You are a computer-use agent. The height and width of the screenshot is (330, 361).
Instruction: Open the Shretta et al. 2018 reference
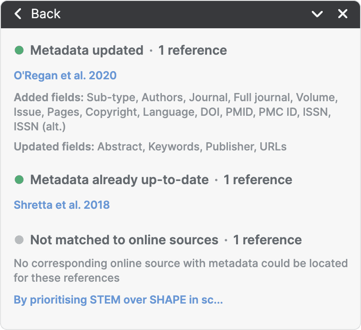coord(62,205)
